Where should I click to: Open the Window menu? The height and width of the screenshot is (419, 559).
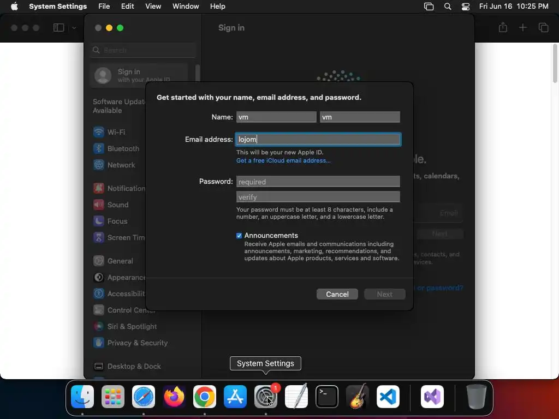186,7
